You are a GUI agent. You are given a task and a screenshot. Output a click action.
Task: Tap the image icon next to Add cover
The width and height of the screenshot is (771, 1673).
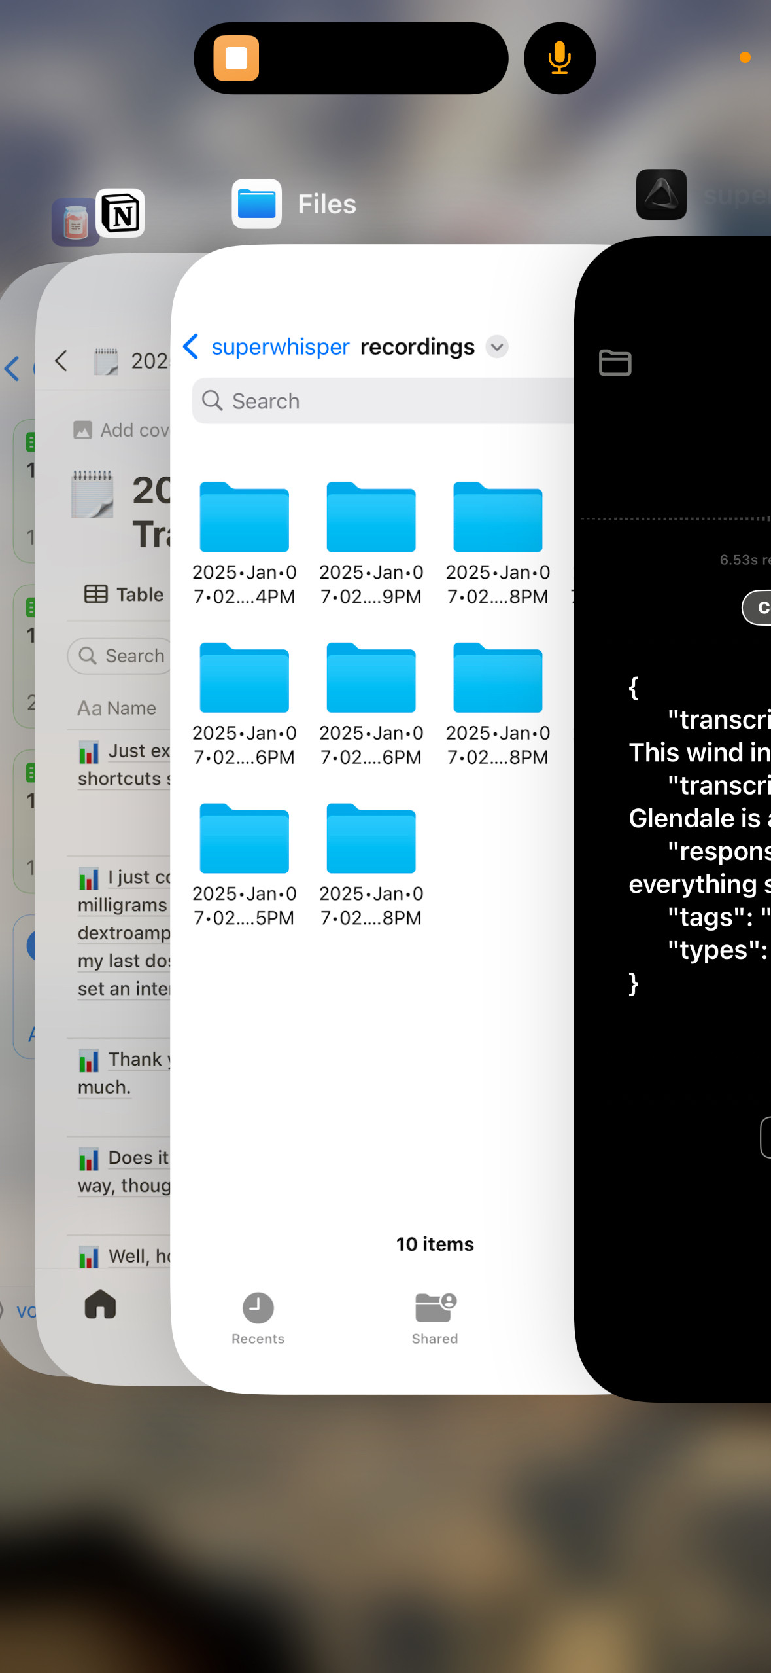point(82,430)
